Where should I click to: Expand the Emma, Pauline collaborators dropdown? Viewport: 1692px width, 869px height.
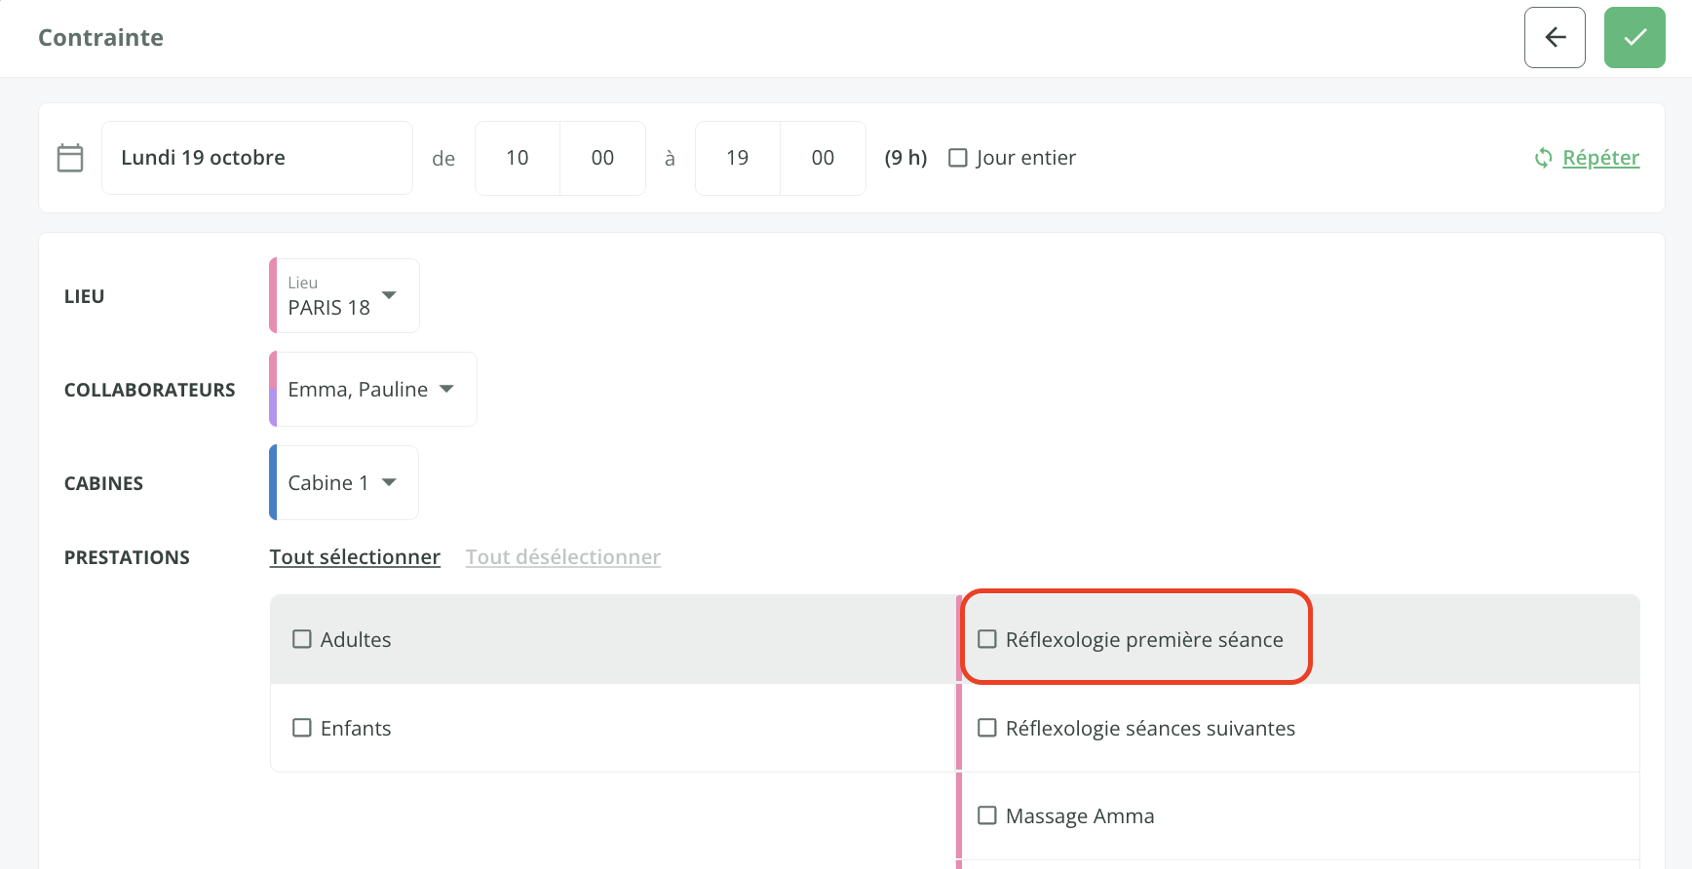click(373, 390)
